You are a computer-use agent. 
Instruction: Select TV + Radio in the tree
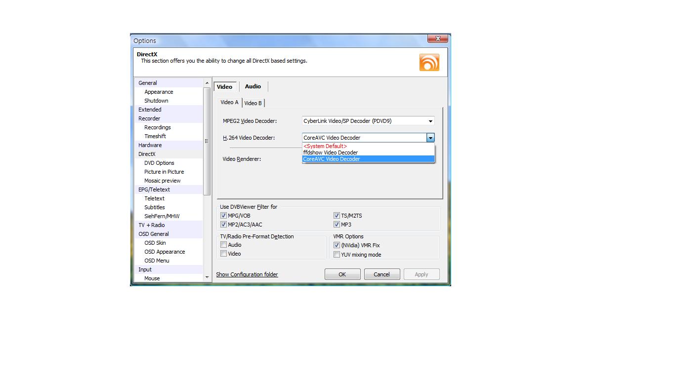click(152, 225)
